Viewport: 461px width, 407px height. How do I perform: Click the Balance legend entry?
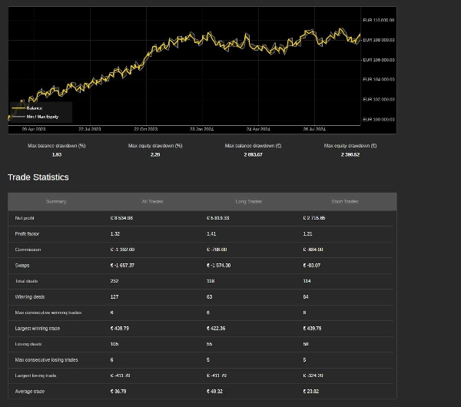pos(35,108)
